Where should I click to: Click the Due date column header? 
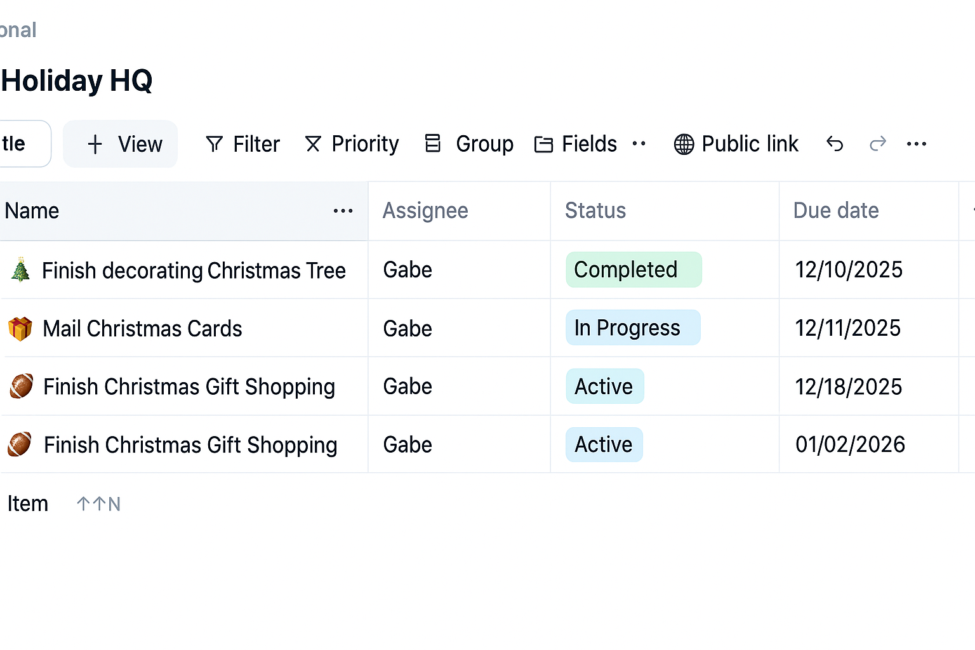(x=835, y=211)
